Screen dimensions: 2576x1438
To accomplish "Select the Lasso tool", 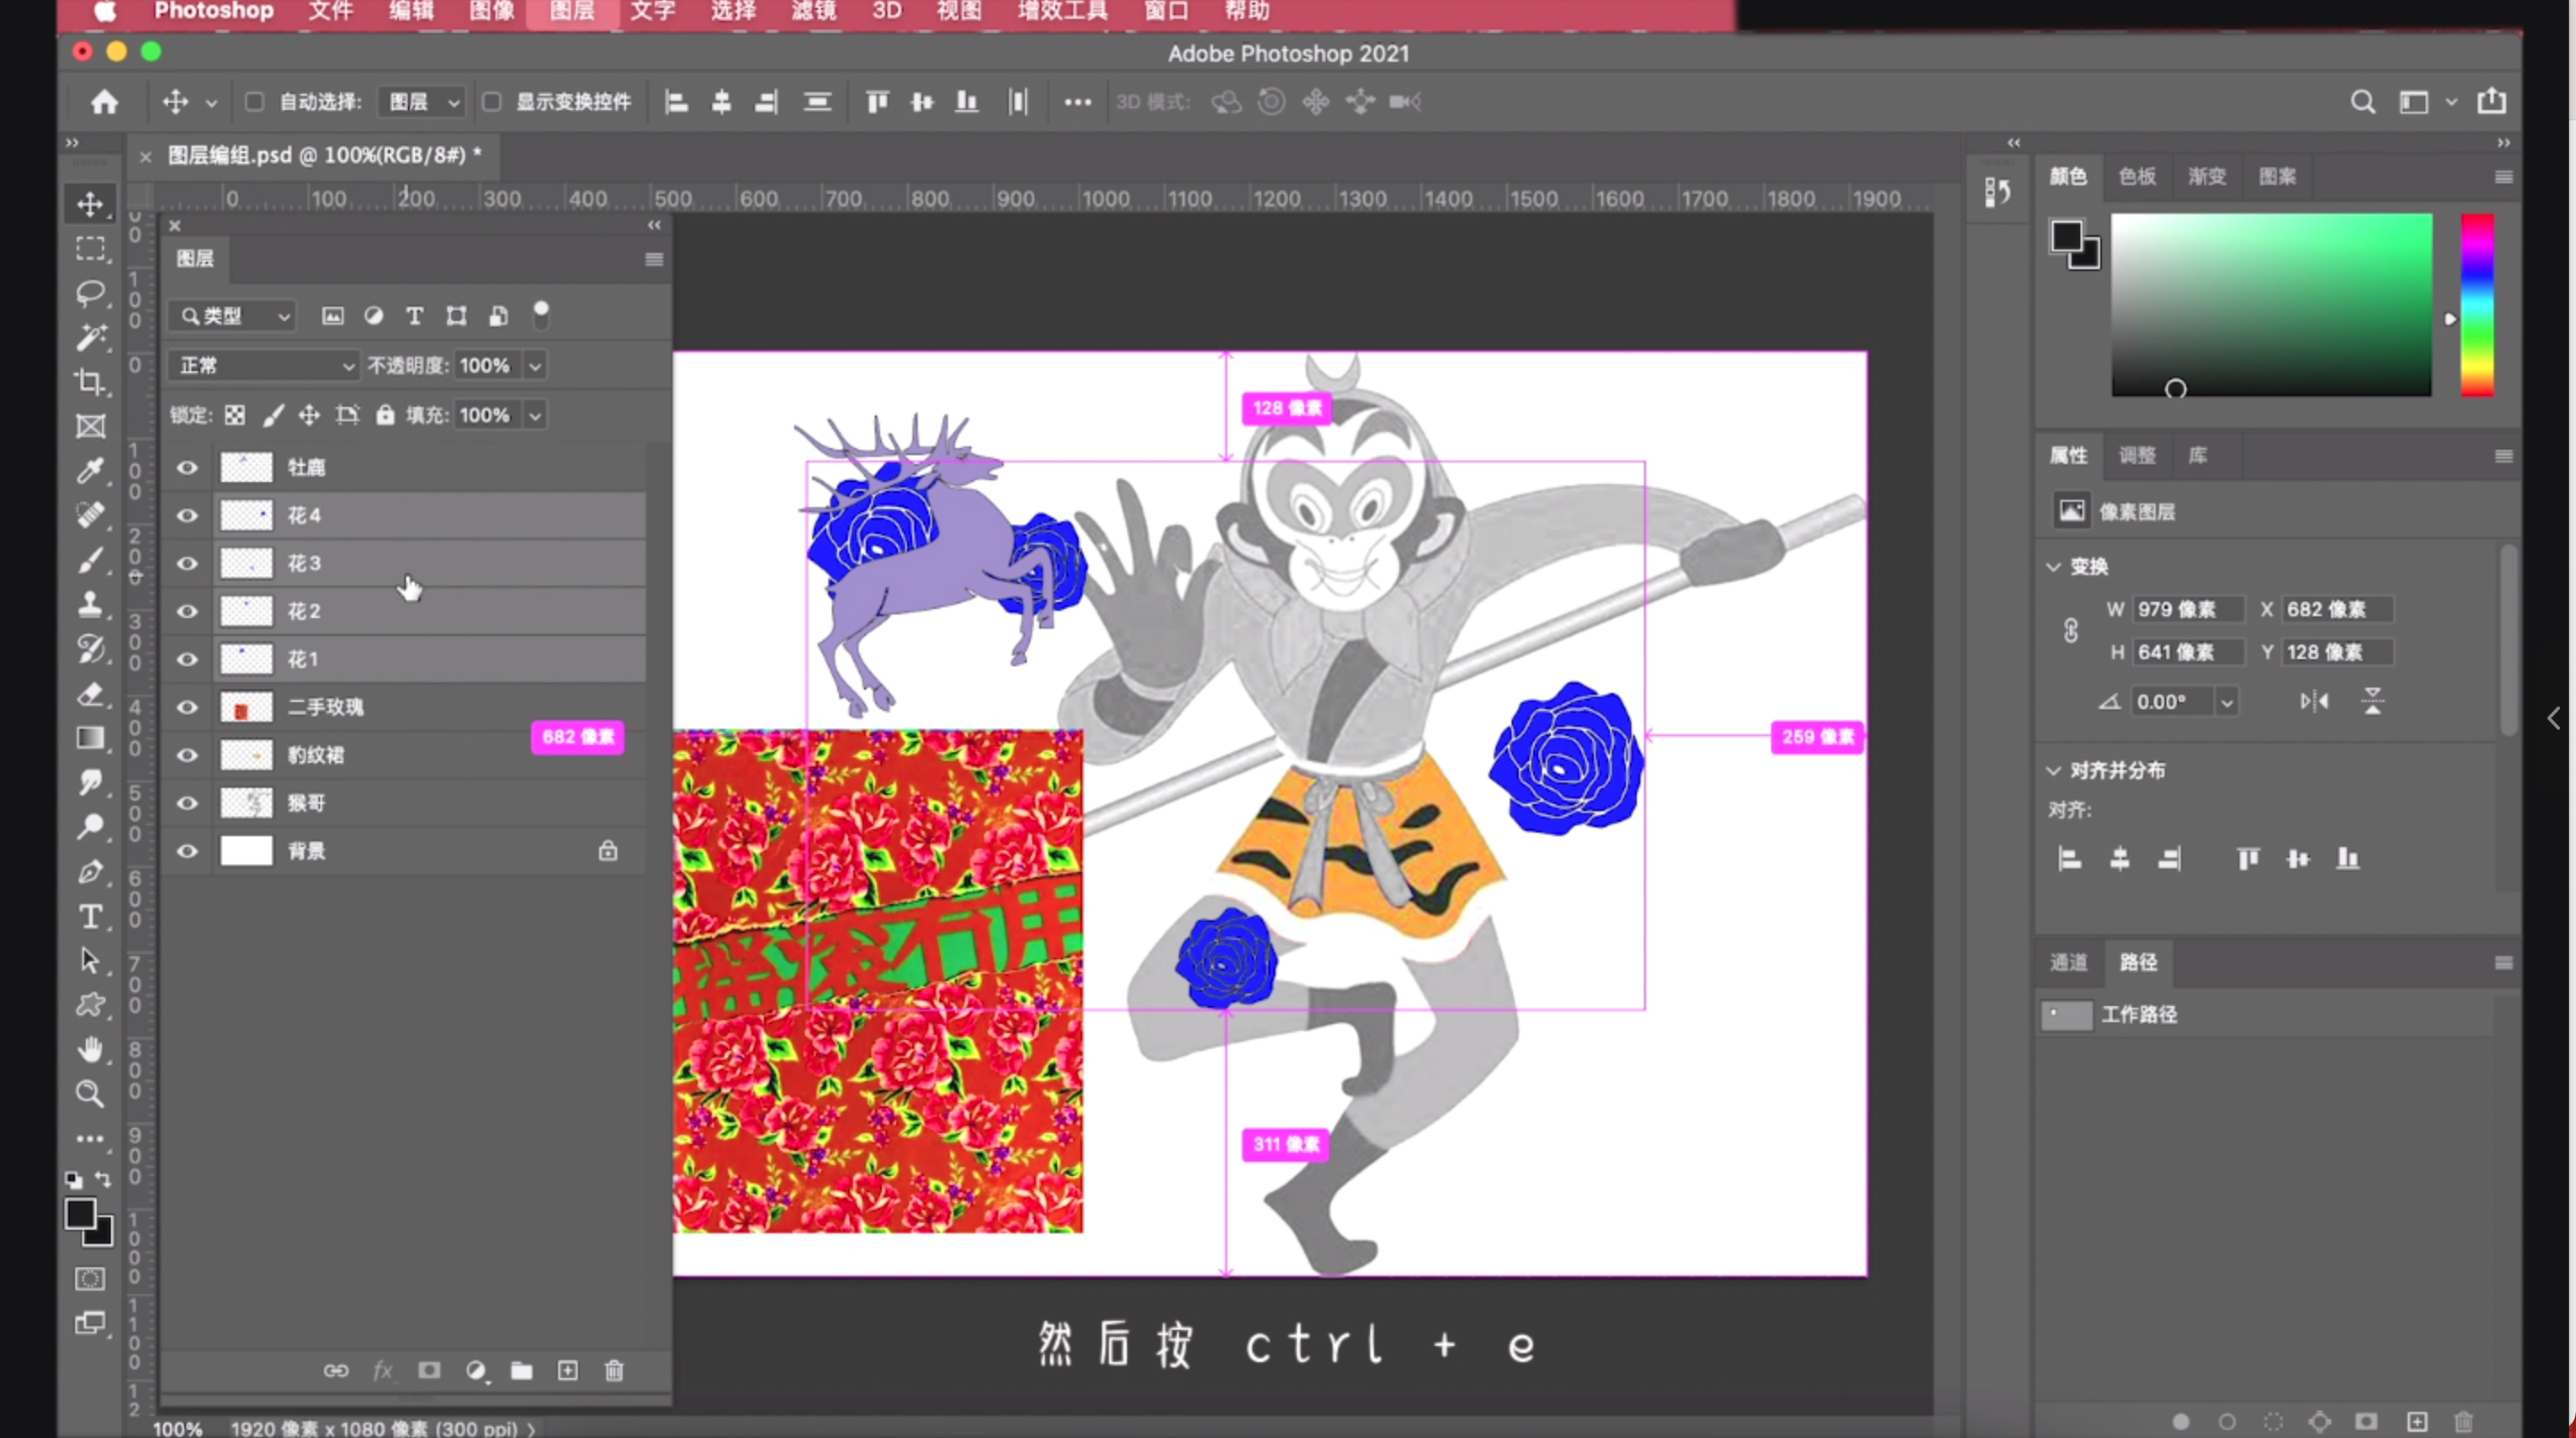I will click(x=90, y=293).
